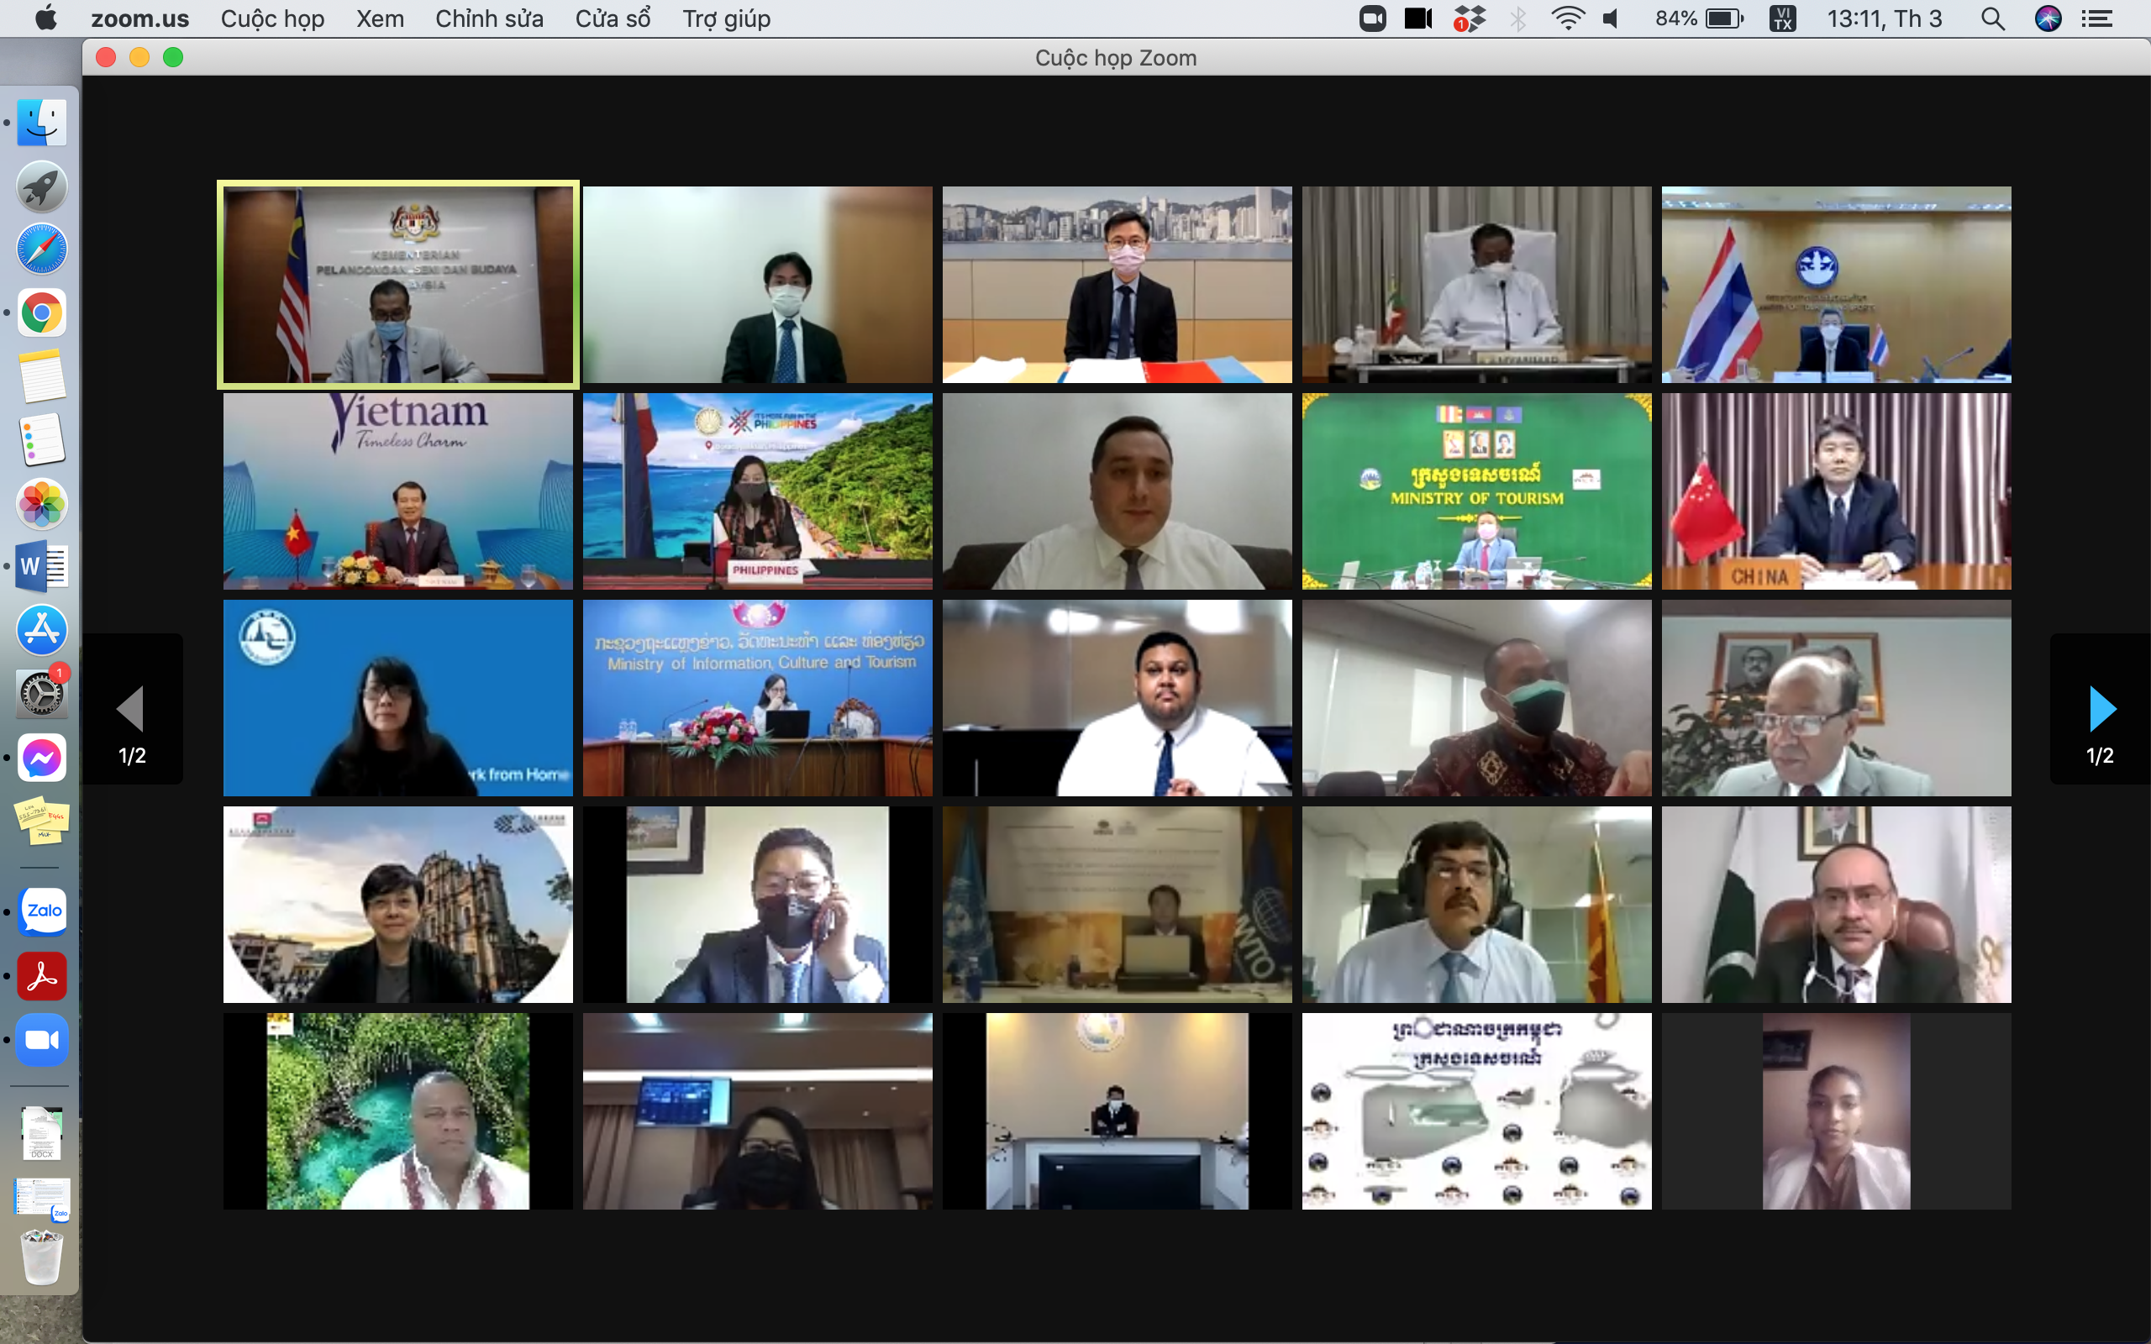The image size is (2151, 1344).
Task: Open the Cuộc họp menu
Action: pyautogui.click(x=272, y=18)
